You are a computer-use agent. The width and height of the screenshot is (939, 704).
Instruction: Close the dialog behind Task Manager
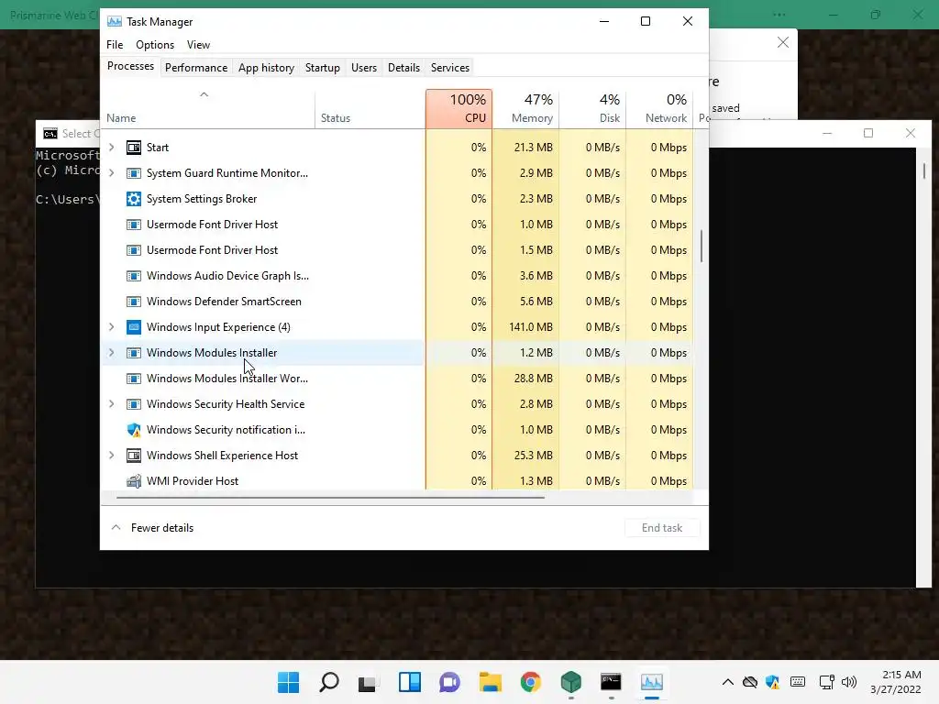[783, 42]
